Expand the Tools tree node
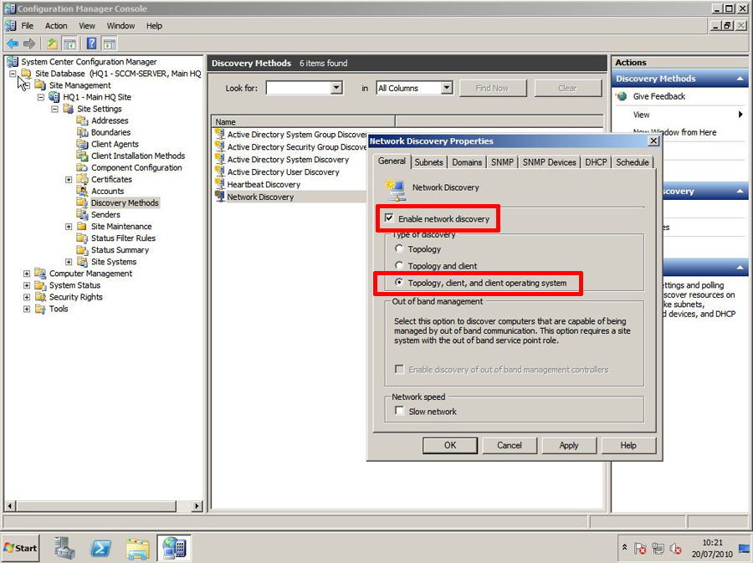Screen dimensions: 753x563 coord(27,309)
